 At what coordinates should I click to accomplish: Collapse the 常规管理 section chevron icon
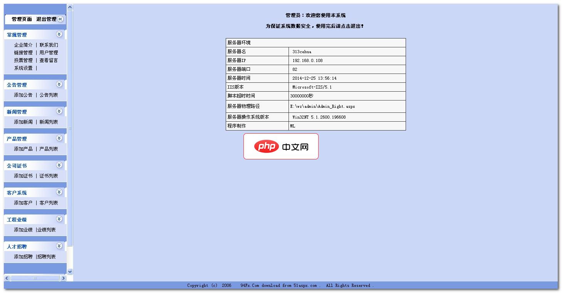(x=59, y=34)
